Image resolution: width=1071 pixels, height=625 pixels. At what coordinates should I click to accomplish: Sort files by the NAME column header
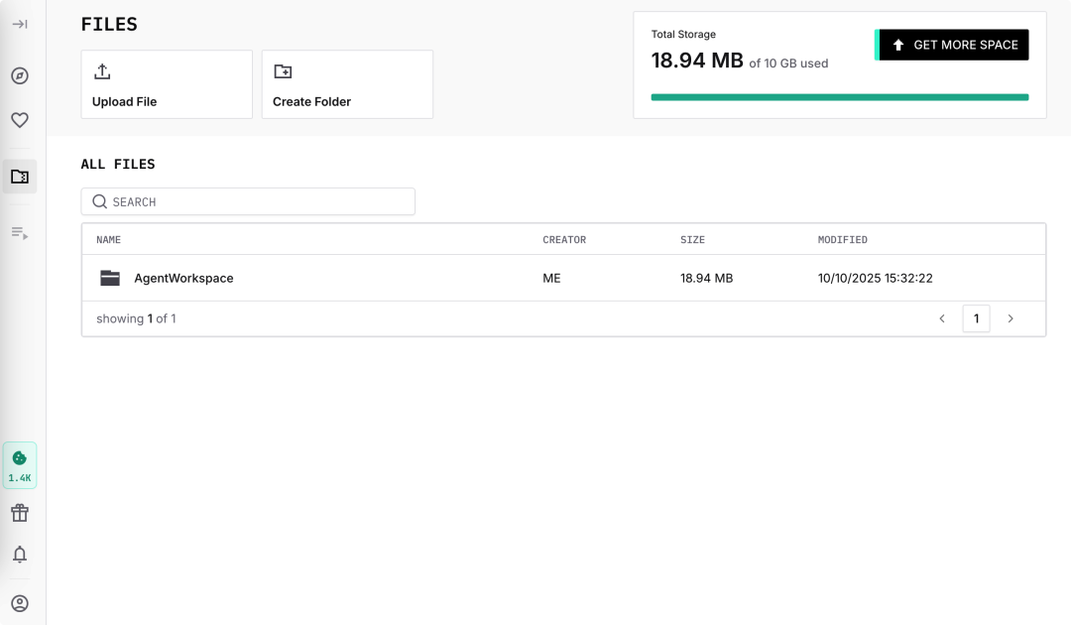pyautogui.click(x=108, y=240)
